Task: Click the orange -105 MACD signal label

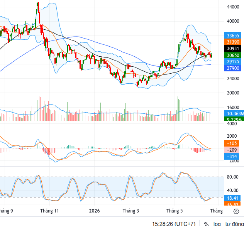Action: 232,143
